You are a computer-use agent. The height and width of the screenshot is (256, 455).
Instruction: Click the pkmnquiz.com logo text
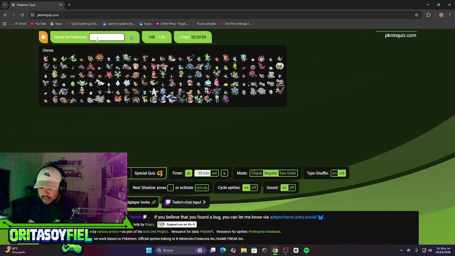pos(400,35)
